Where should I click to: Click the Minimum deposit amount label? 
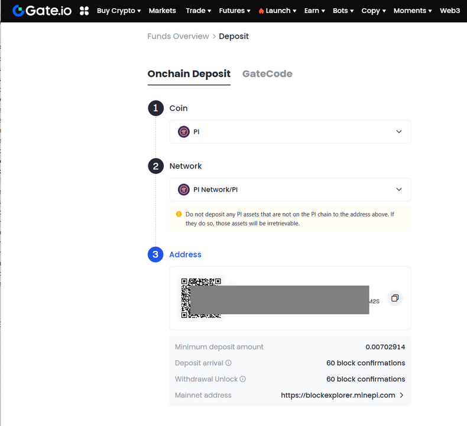(x=219, y=347)
